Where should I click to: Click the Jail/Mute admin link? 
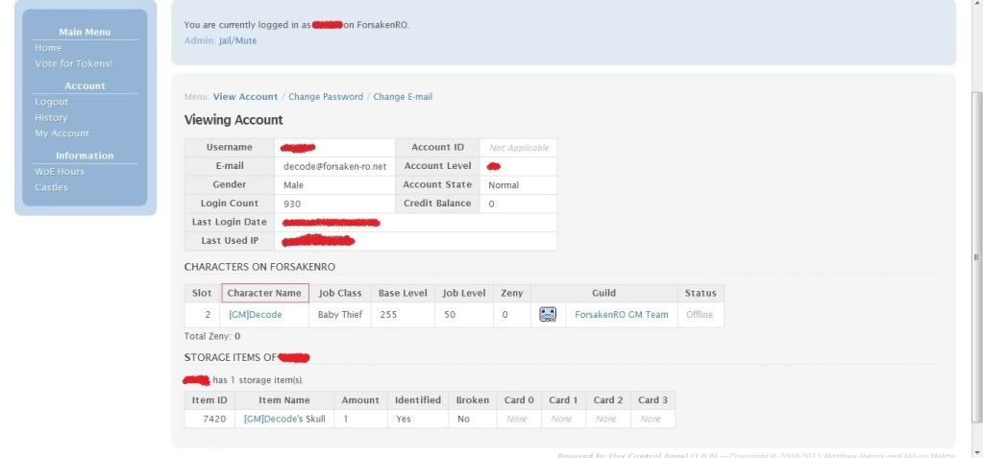point(237,40)
